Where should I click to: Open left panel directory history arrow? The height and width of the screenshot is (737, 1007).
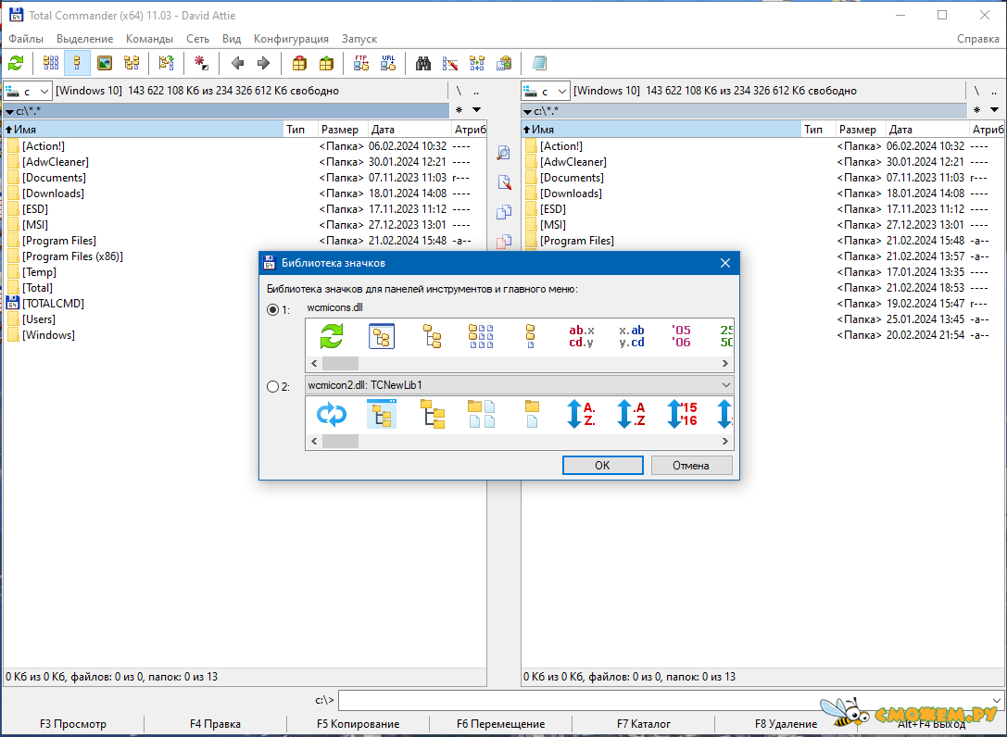coord(476,110)
